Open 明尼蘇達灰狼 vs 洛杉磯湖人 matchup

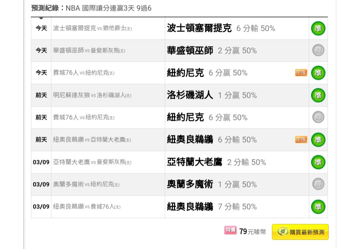(92, 95)
